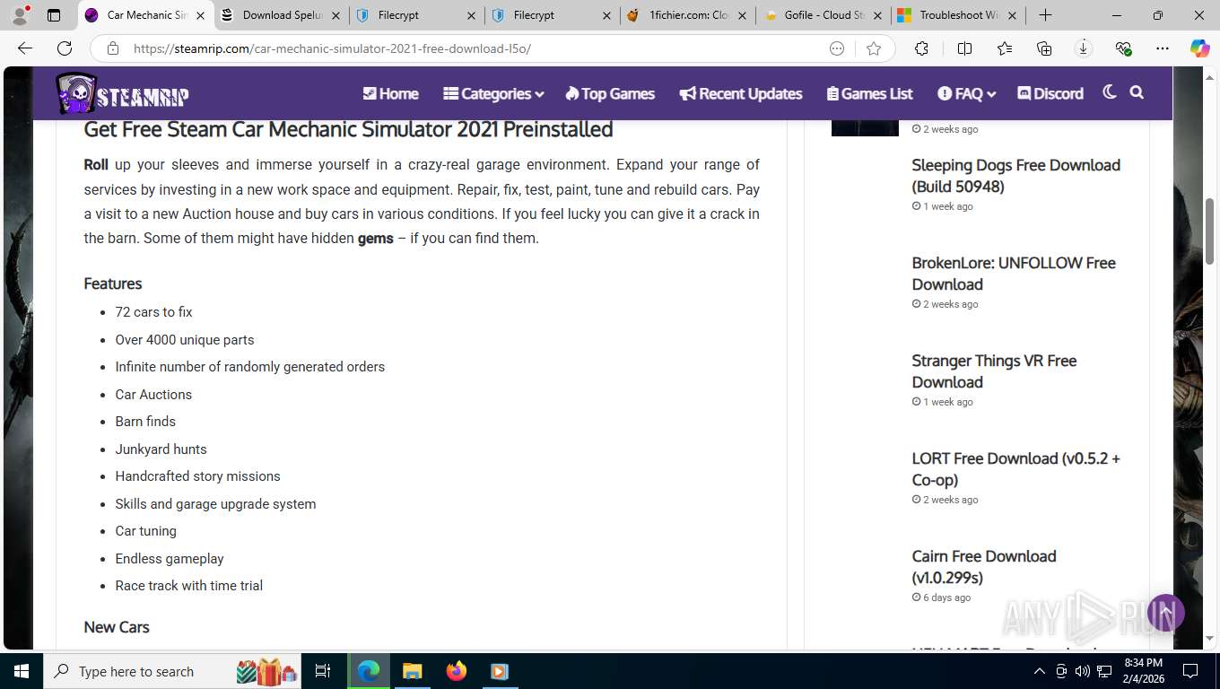Launch Firefox from taskbar
This screenshot has width=1220, height=689.
457,671
